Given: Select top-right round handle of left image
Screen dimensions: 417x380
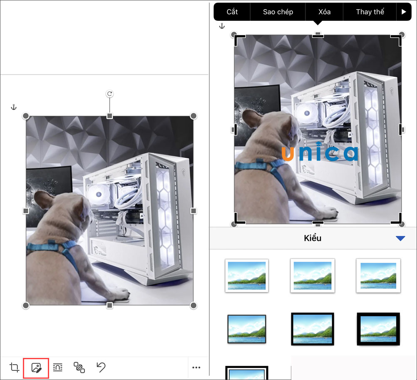Looking at the screenshot, I should 194,116.
